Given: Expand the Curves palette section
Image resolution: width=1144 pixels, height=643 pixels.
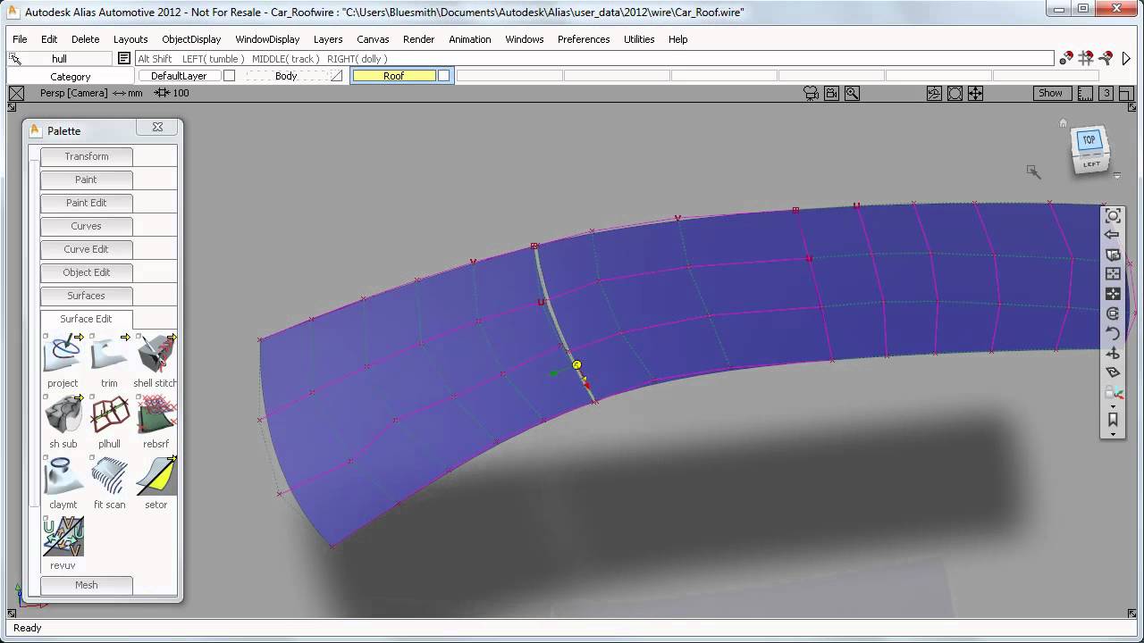Looking at the screenshot, I should 86,226.
